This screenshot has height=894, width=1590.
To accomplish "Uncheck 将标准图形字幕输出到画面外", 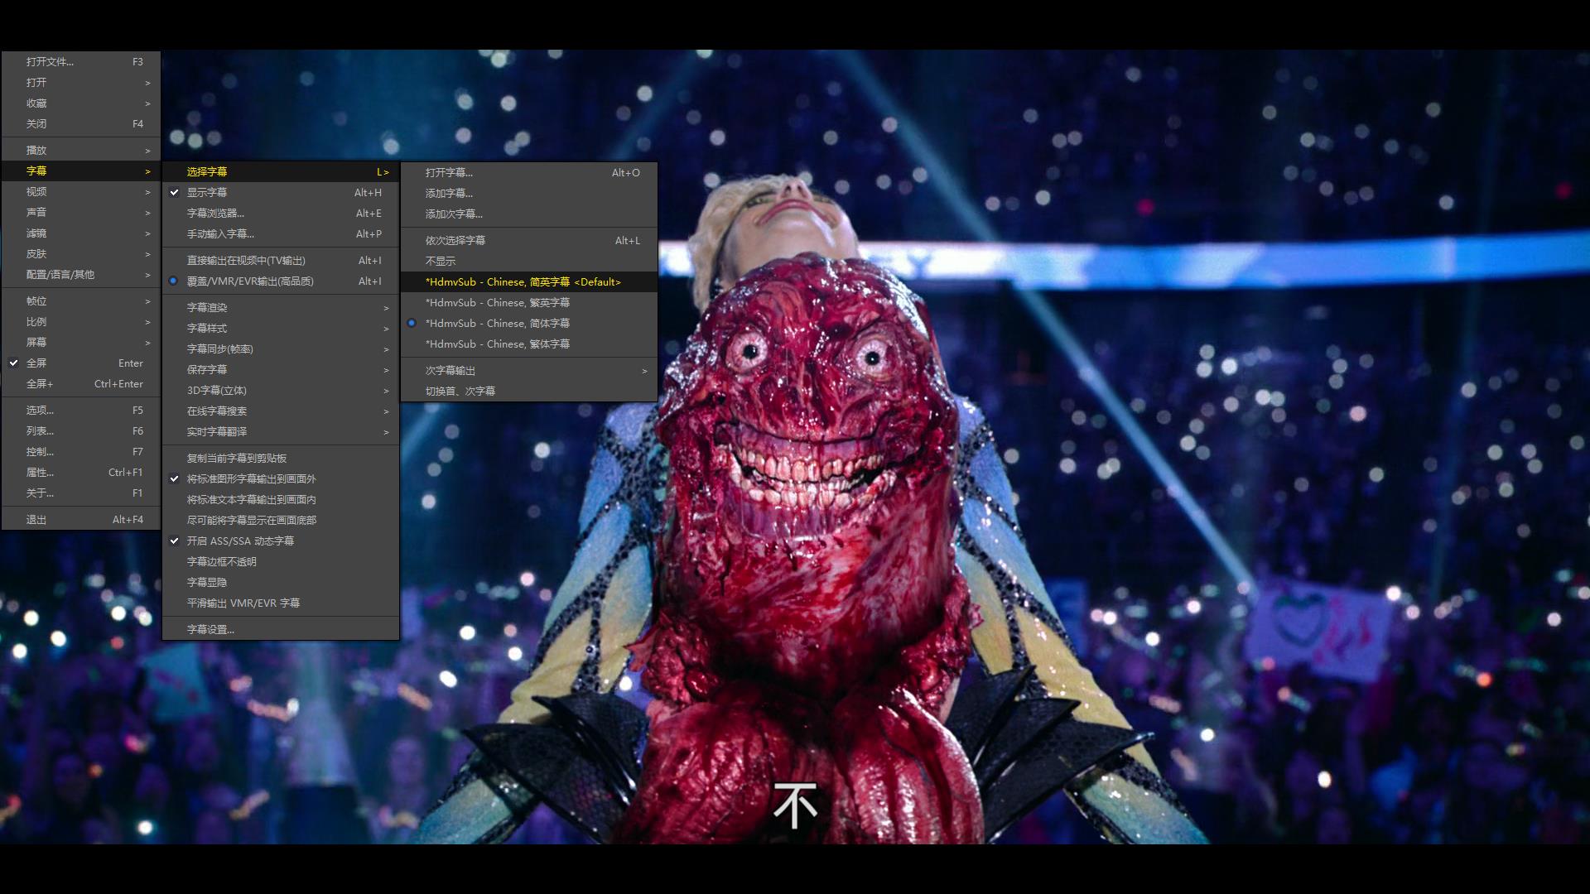I will click(x=251, y=478).
